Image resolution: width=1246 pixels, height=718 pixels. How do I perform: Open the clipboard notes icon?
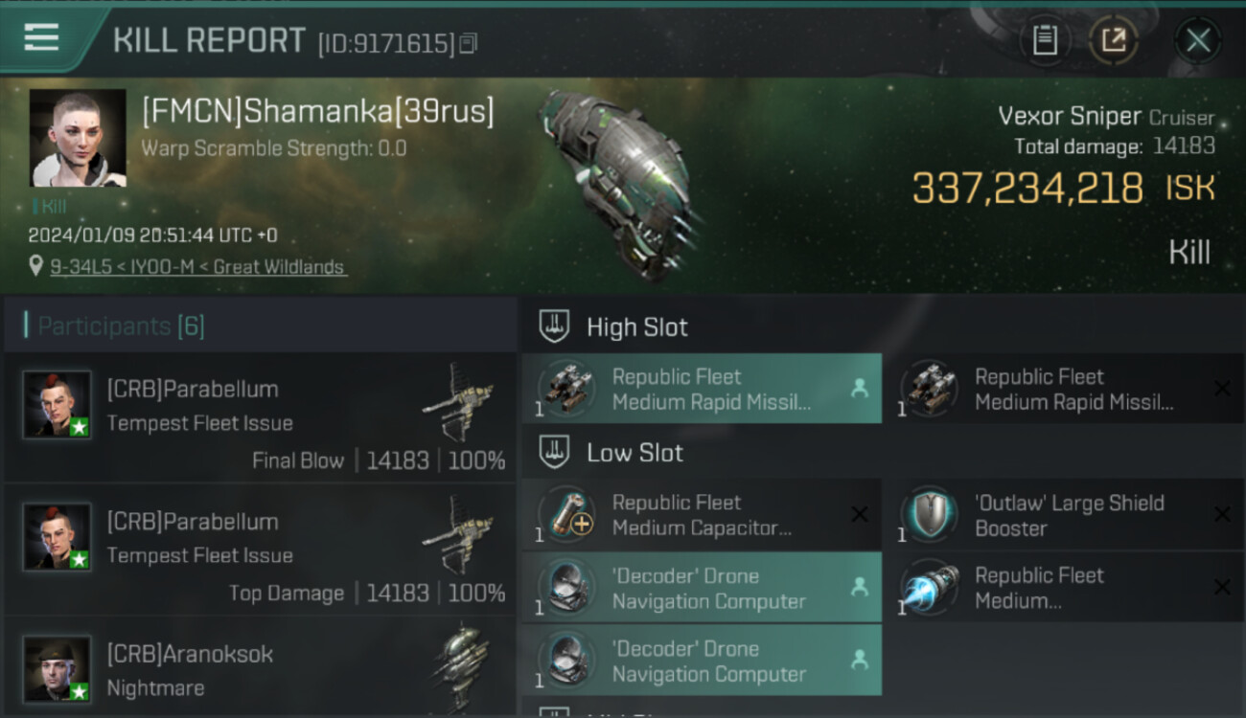(x=1045, y=40)
